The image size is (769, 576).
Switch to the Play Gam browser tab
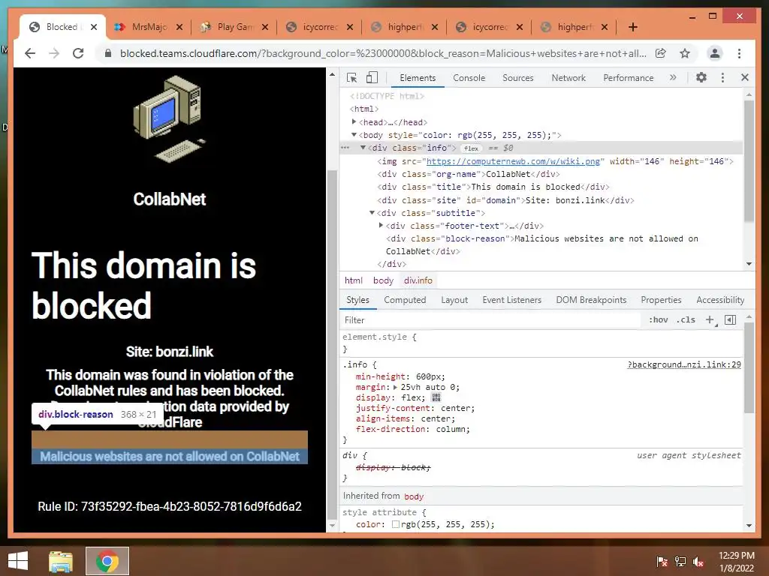(235, 27)
